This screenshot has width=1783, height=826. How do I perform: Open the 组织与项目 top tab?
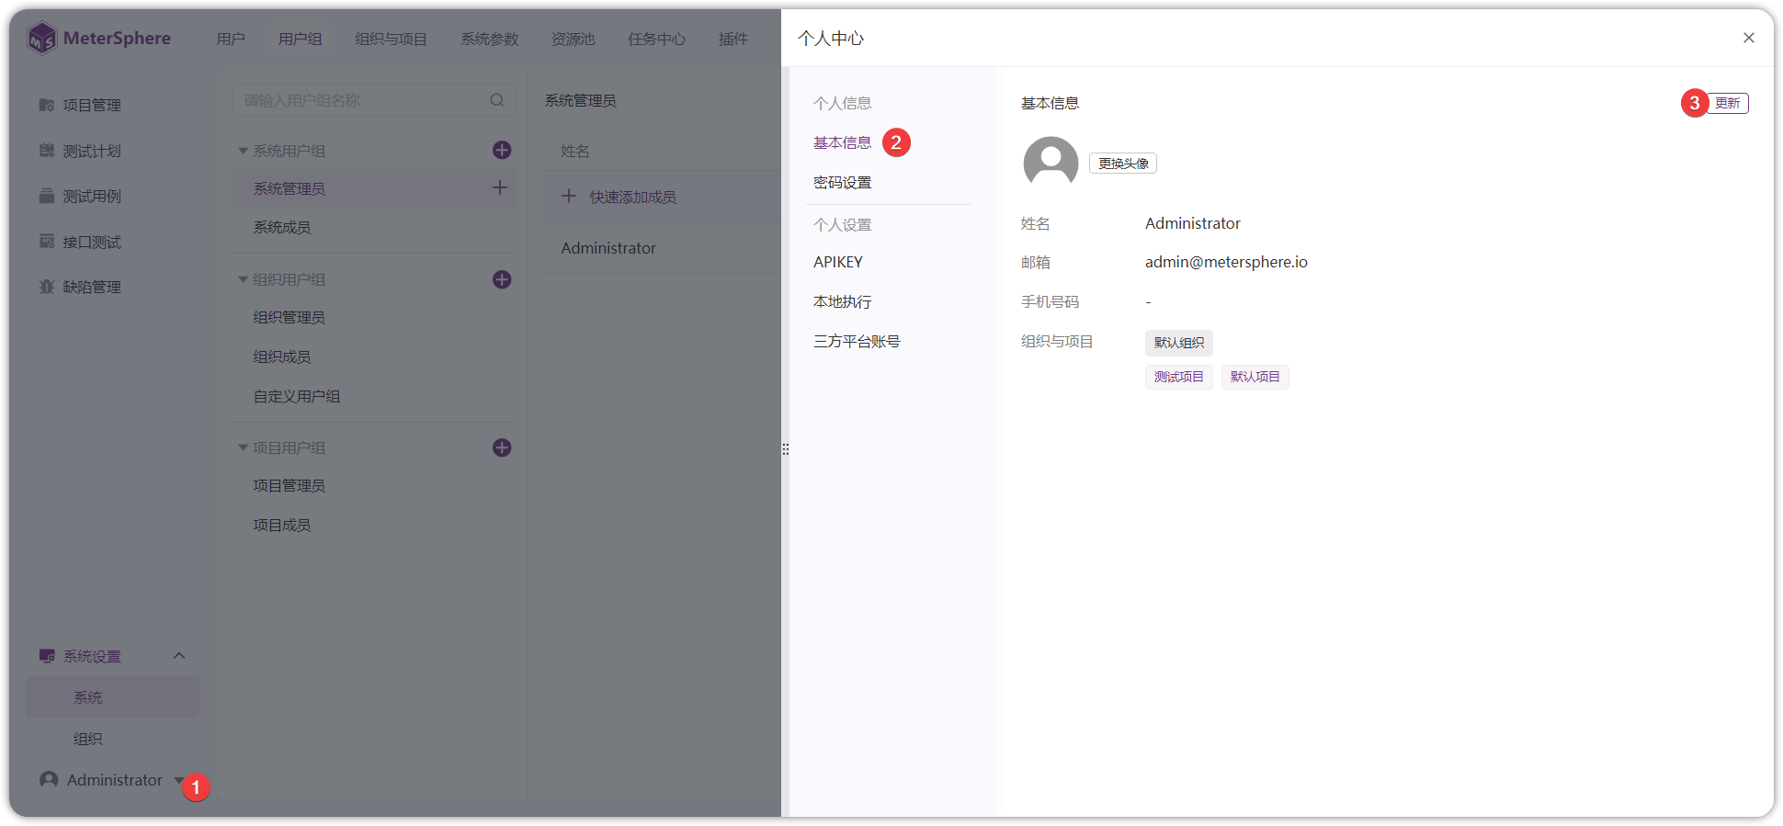tap(391, 39)
